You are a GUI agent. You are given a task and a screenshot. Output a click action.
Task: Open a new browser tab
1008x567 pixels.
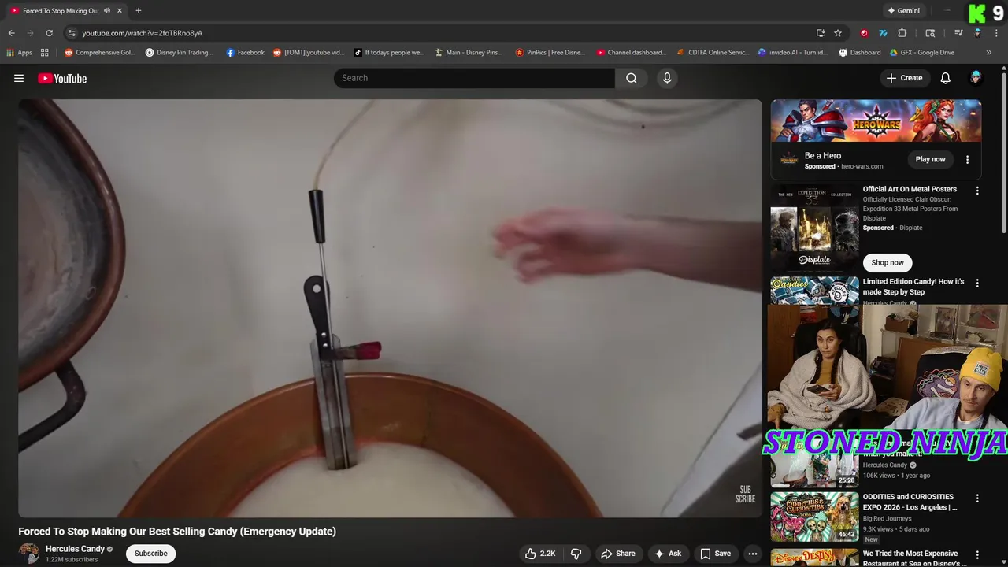(139, 11)
